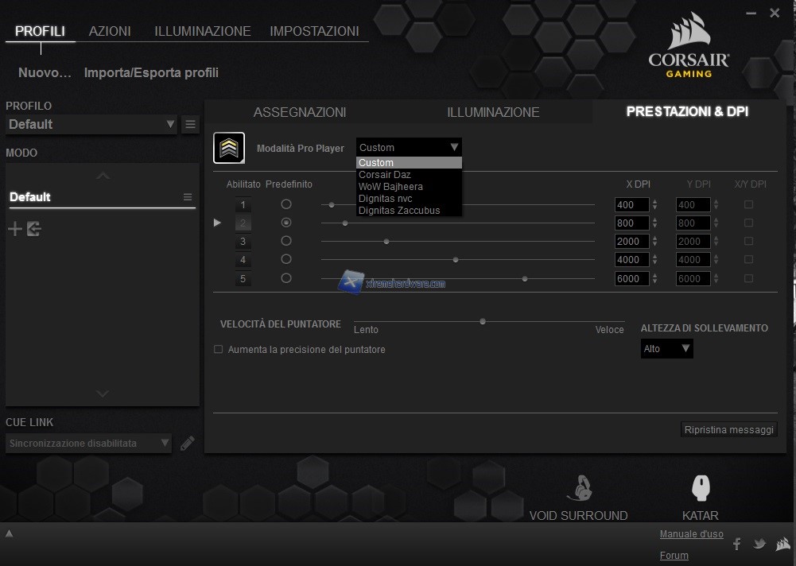Viewport: 796px width, 566px height.
Task: Click the pencil edit icon beside CUE Link
Action: pos(187,444)
